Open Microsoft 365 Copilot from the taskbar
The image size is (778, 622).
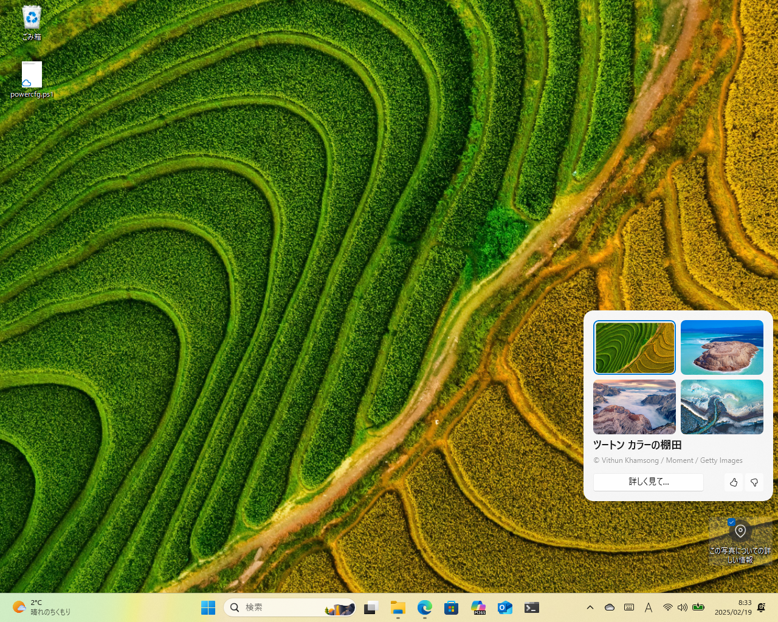(478, 607)
